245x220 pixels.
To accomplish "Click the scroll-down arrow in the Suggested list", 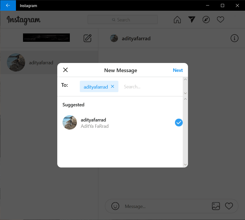I will tap(185, 165).
